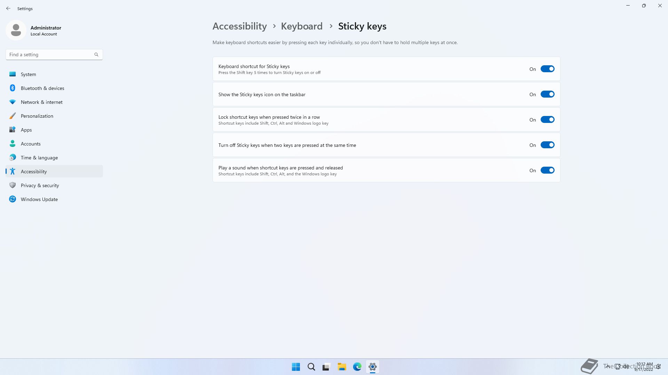Toggle Turn off Sticky keys when two keys pressed
Viewport: 668px width, 375px height.
[x=547, y=145]
